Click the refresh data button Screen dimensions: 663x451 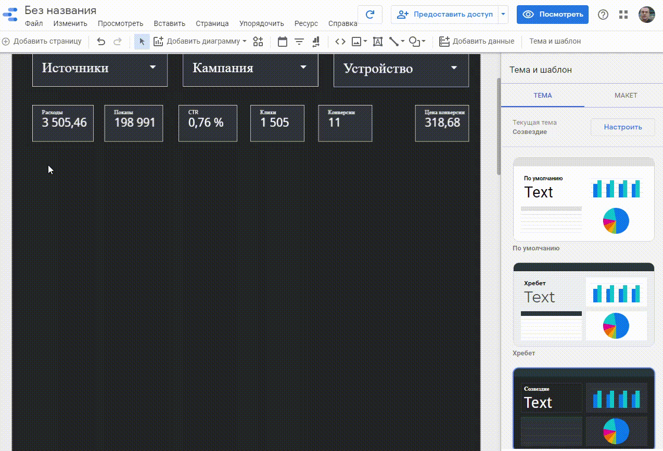[370, 15]
